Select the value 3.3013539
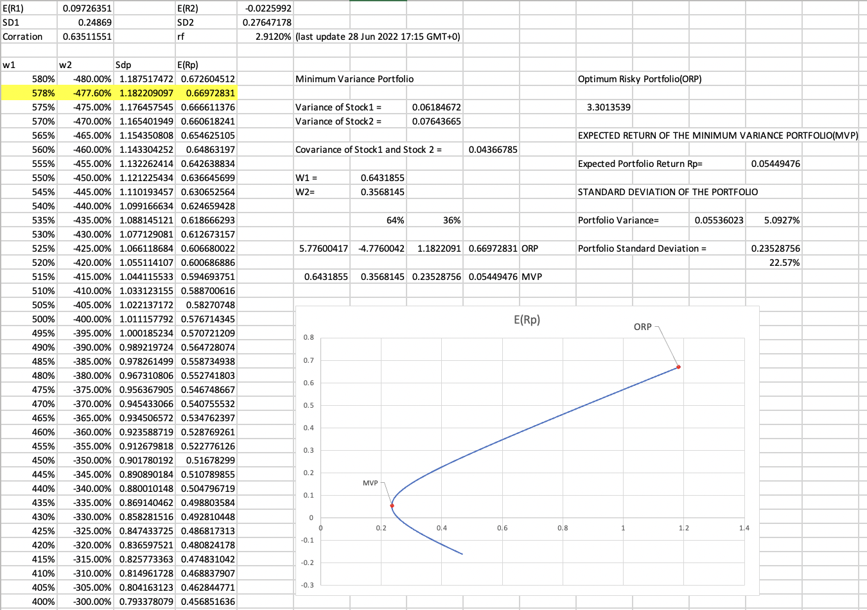867x610 pixels. pyautogui.click(x=605, y=107)
